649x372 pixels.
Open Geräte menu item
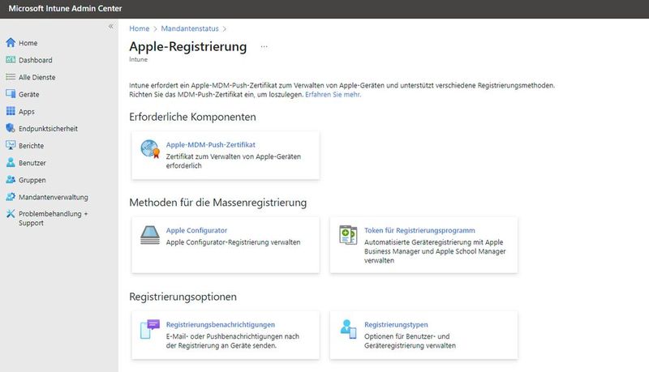pos(29,94)
